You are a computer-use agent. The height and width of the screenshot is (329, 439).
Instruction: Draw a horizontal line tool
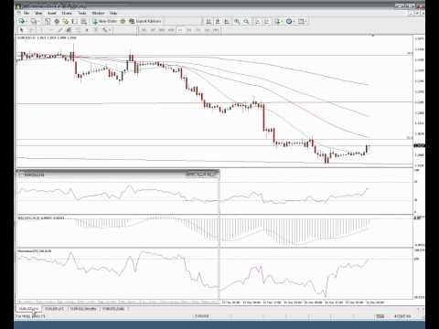50,30
